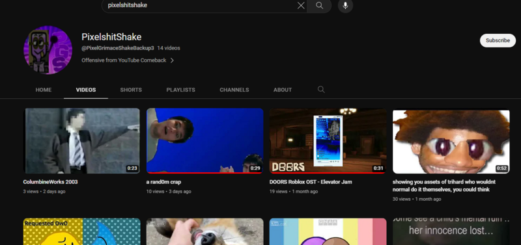
Task: Click the magnifying glass search button
Action: 319,5
